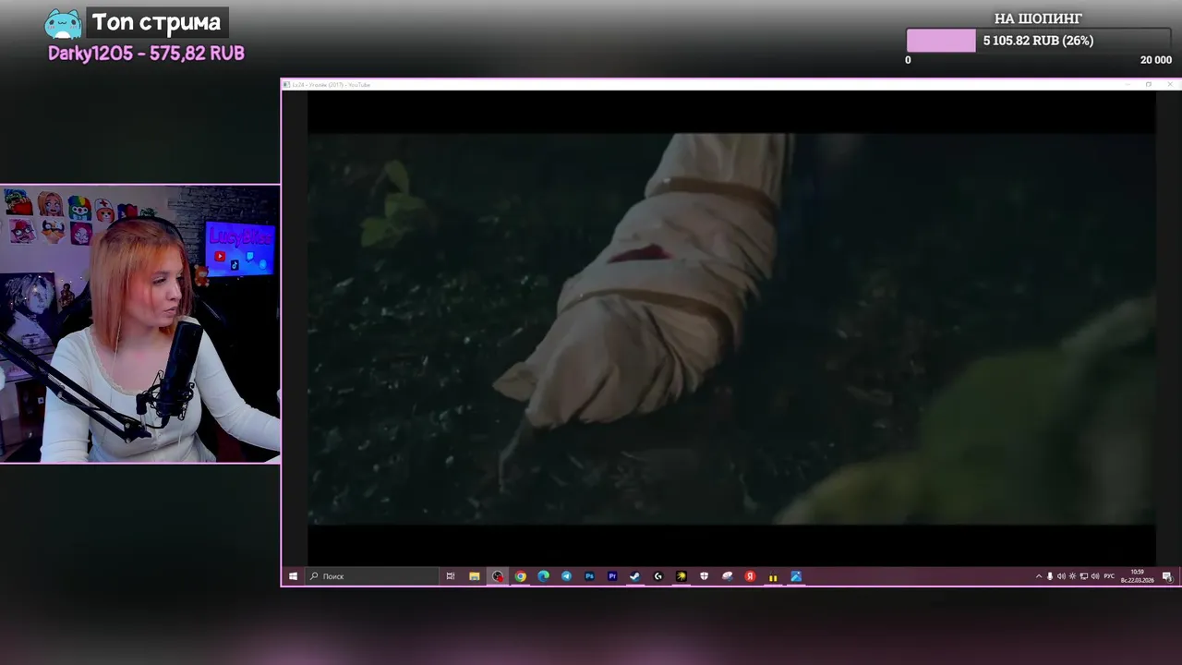The height and width of the screenshot is (665, 1182).
Task: Open Task View from the taskbar
Action: pos(451,576)
